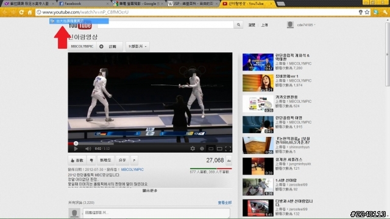Viewport: 390px width, 219px height.
Task: Switch to the Wikipedia JSP tab
Action: pyautogui.click(x=192, y=4)
